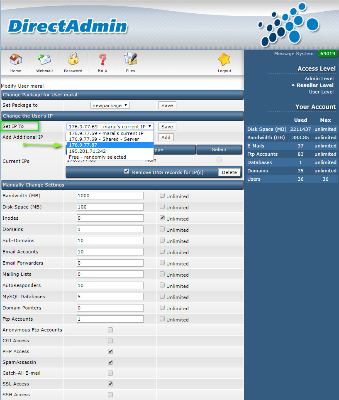Choose option 176.9.77.69 - maral's current IP
The width and height of the screenshot is (339, 400).
[x=110, y=133]
